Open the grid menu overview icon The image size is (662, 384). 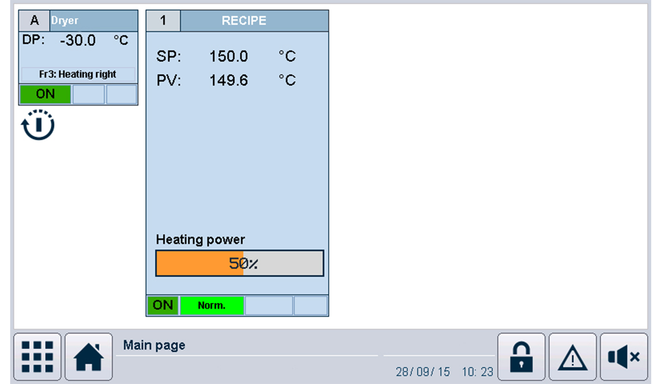(37, 356)
